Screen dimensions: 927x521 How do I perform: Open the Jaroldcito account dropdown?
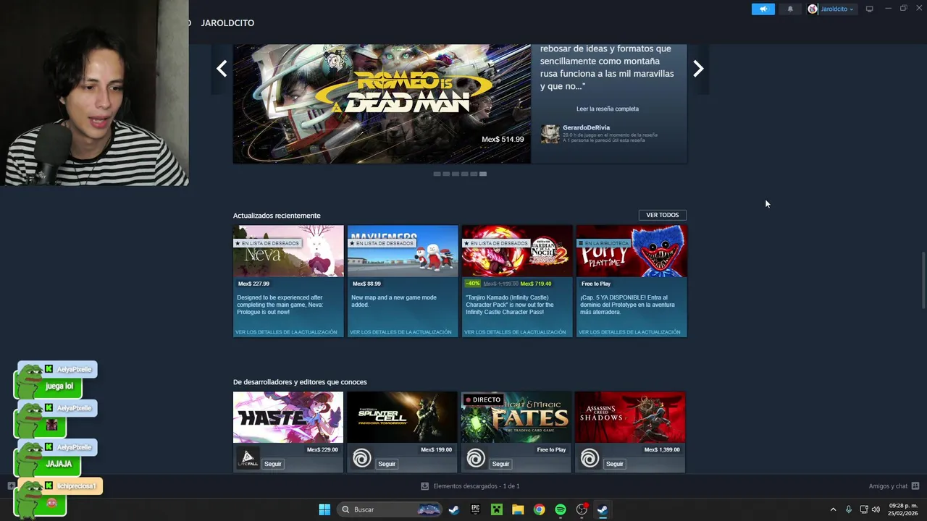[831, 9]
